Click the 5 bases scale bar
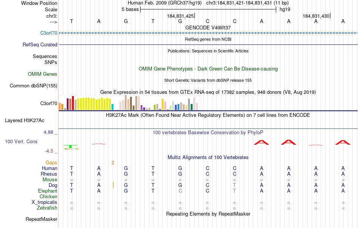Screen dimensions: 358x228 [208, 9]
